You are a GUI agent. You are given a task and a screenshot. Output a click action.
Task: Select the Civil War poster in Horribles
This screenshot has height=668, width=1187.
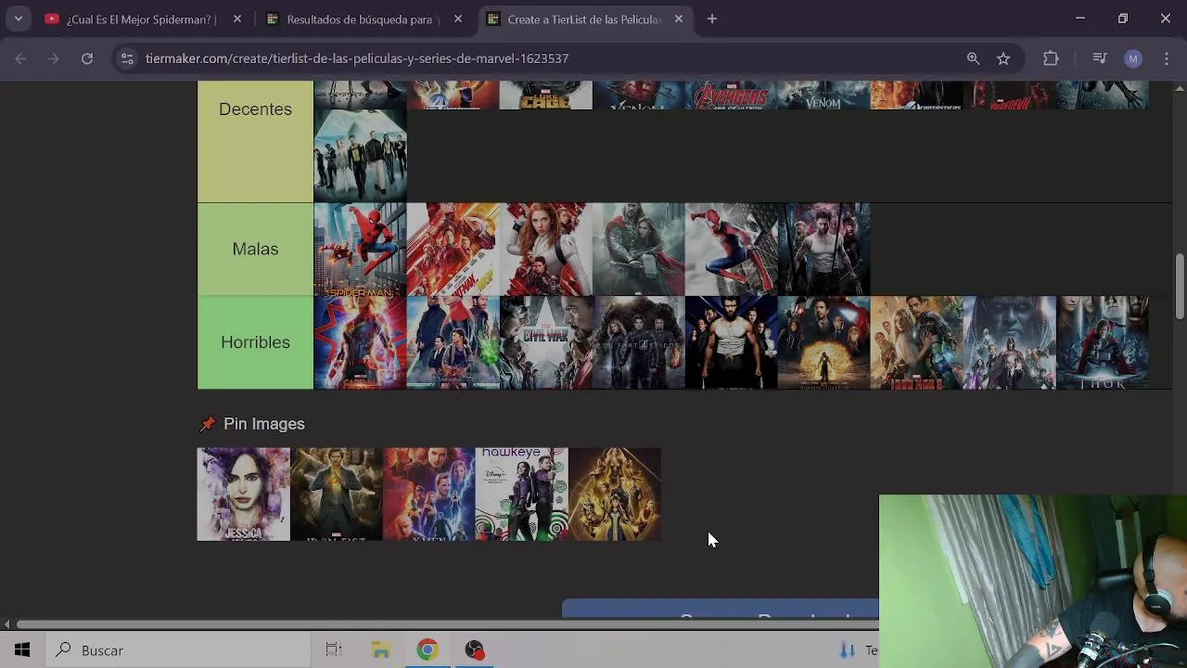point(545,342)
